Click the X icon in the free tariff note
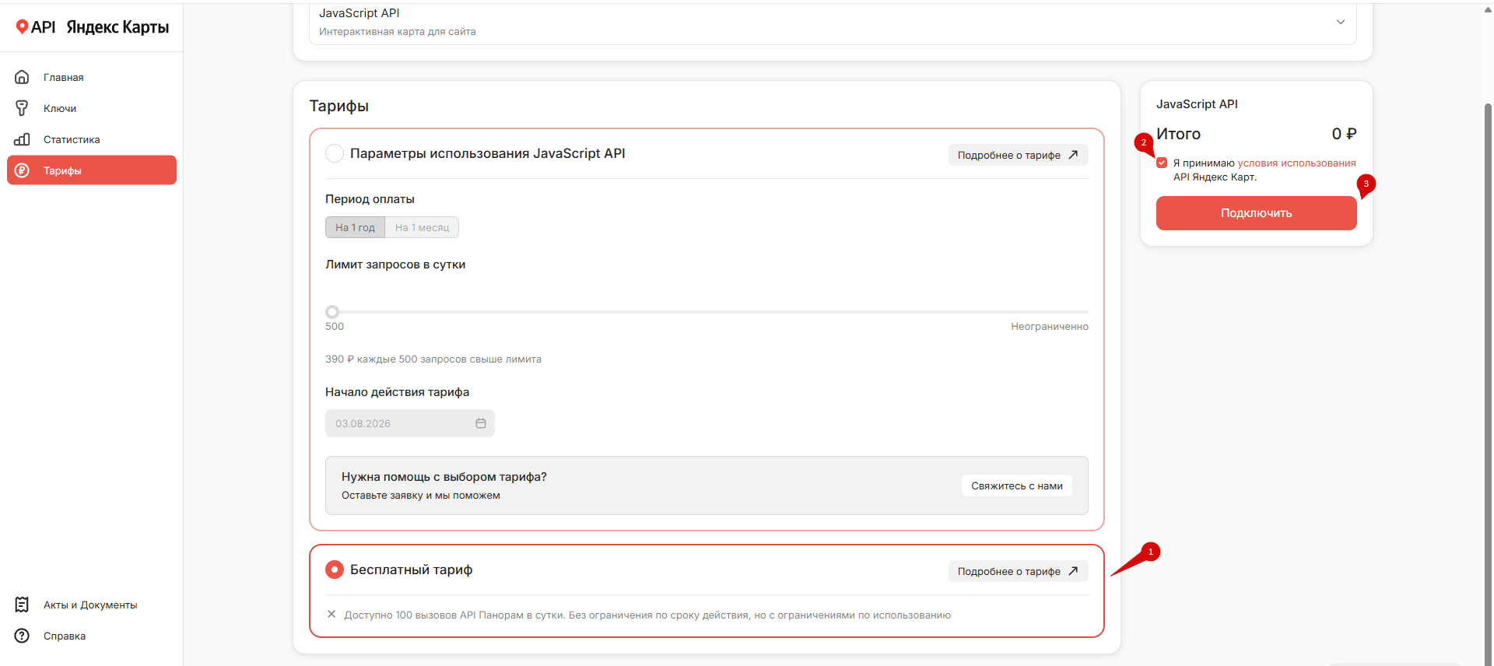 [331, 615]
